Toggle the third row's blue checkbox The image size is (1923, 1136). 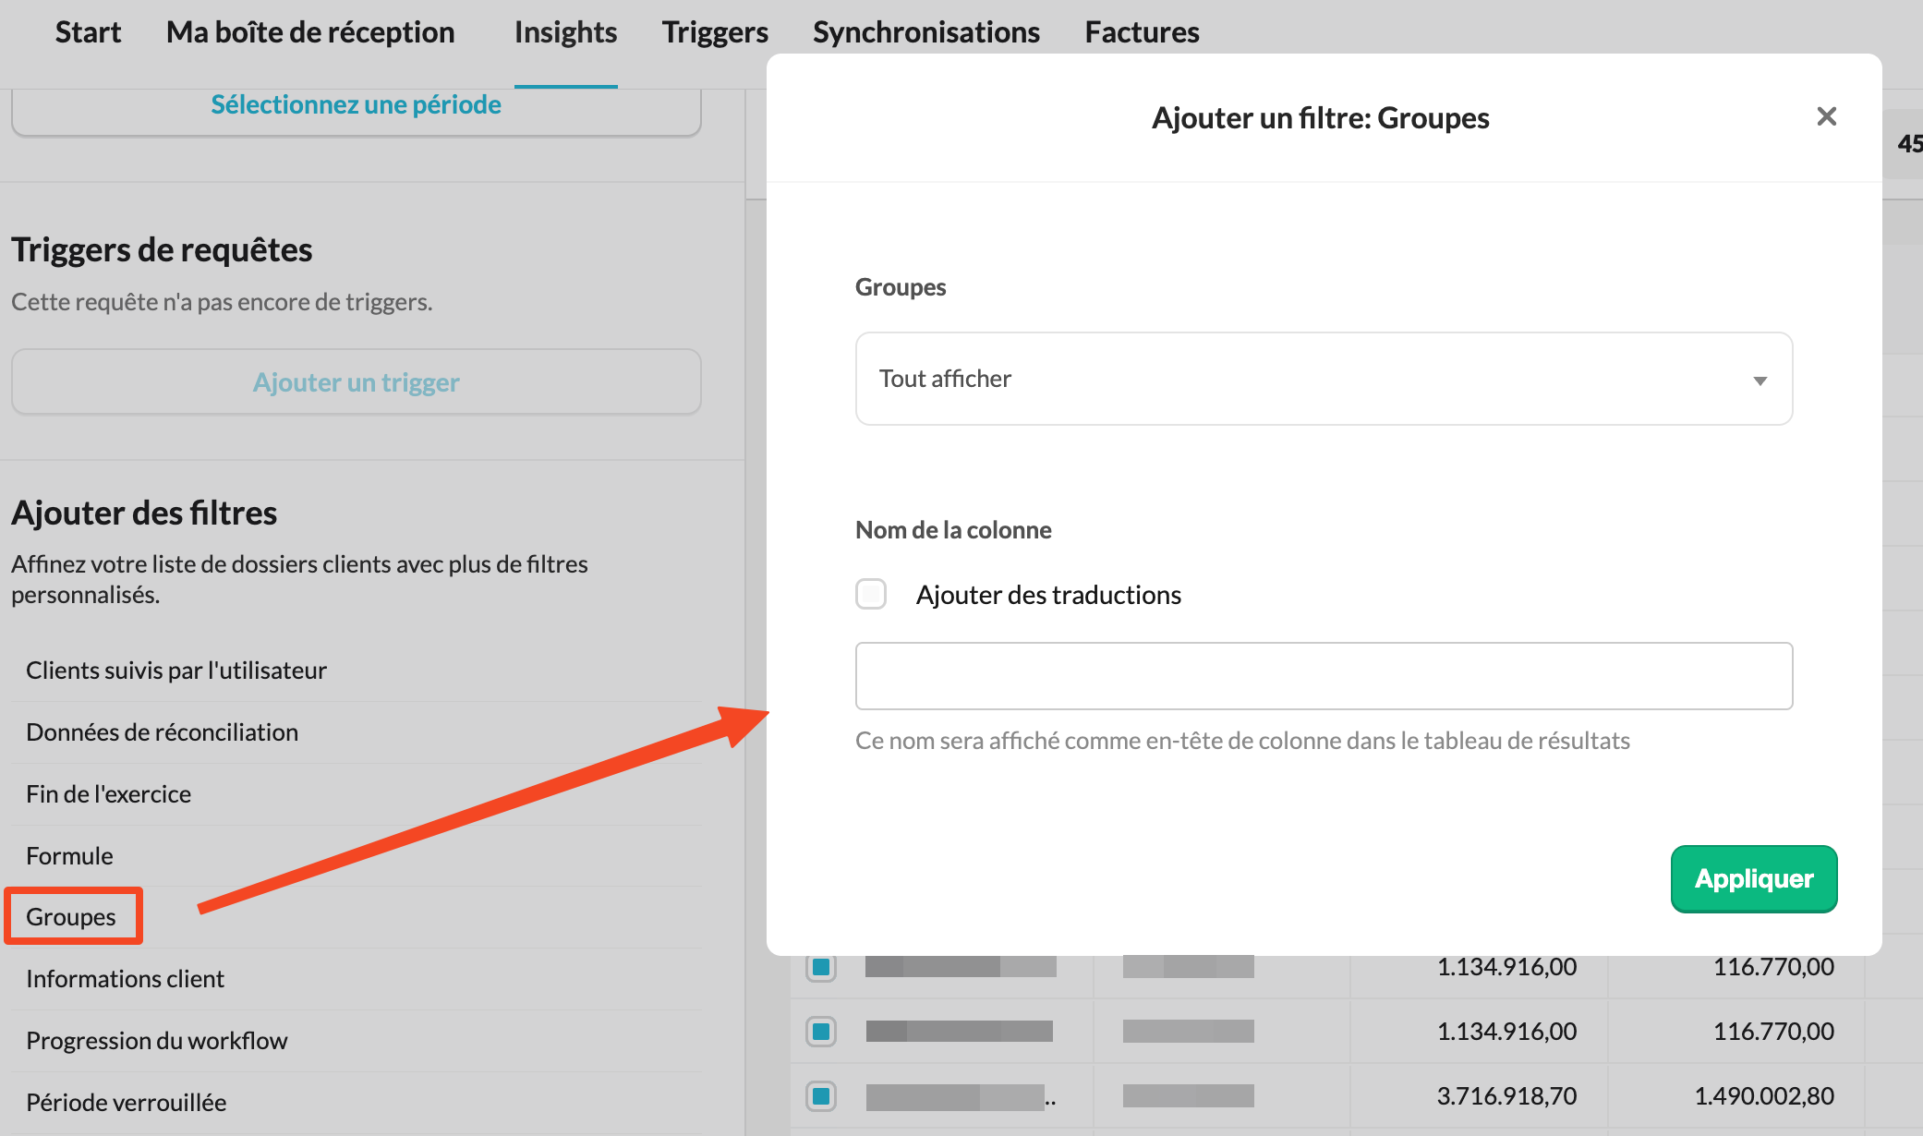(820, 1096)
